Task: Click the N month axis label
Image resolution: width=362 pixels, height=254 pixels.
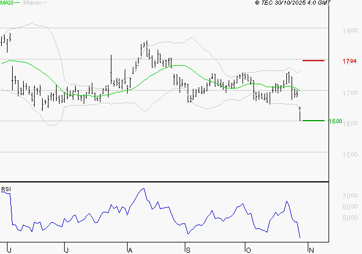Action: [x=311, y=250]
